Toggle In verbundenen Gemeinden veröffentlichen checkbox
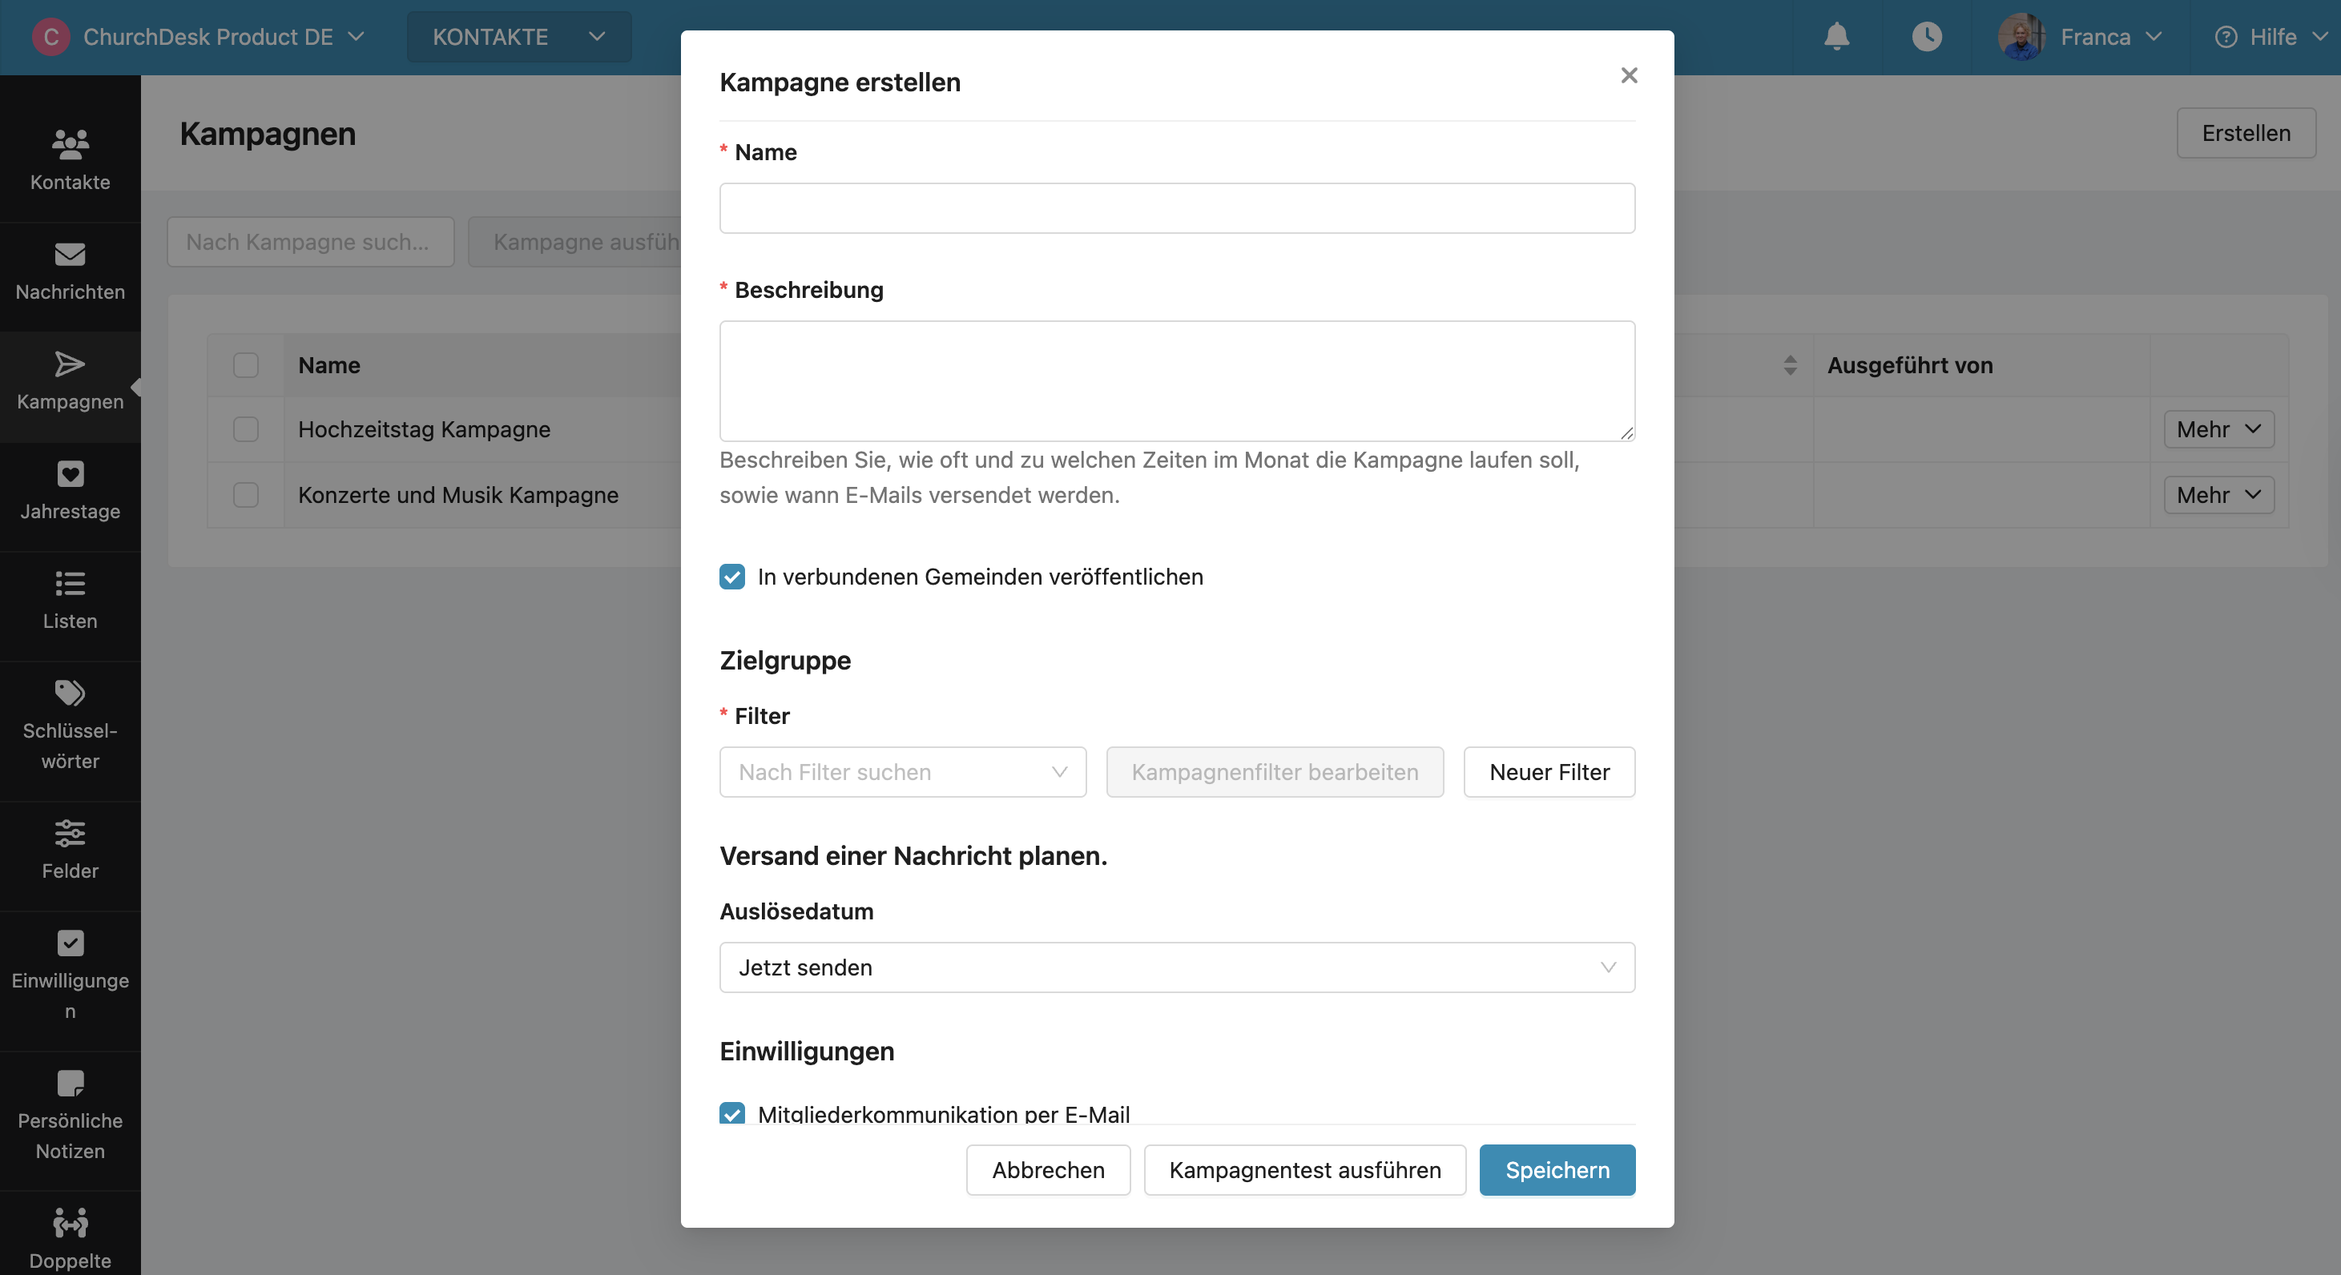 732,577
